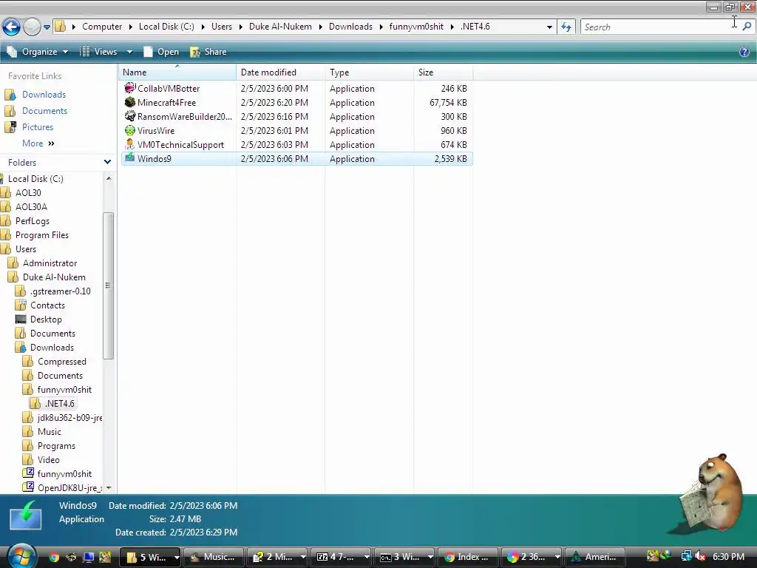Open dropdown arrow after Downloads breadcrumb
757x568 pixels.
point(381,27)
